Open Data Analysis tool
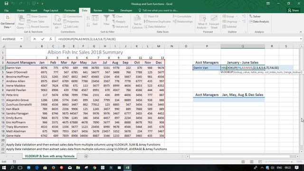This screenshot has width=304, height=171. coord(259,21)
